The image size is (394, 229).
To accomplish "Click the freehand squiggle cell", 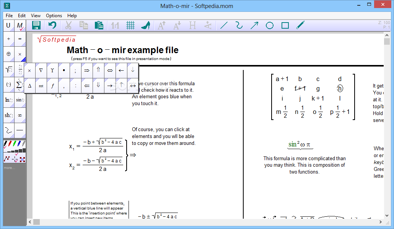I will (9, 131).
